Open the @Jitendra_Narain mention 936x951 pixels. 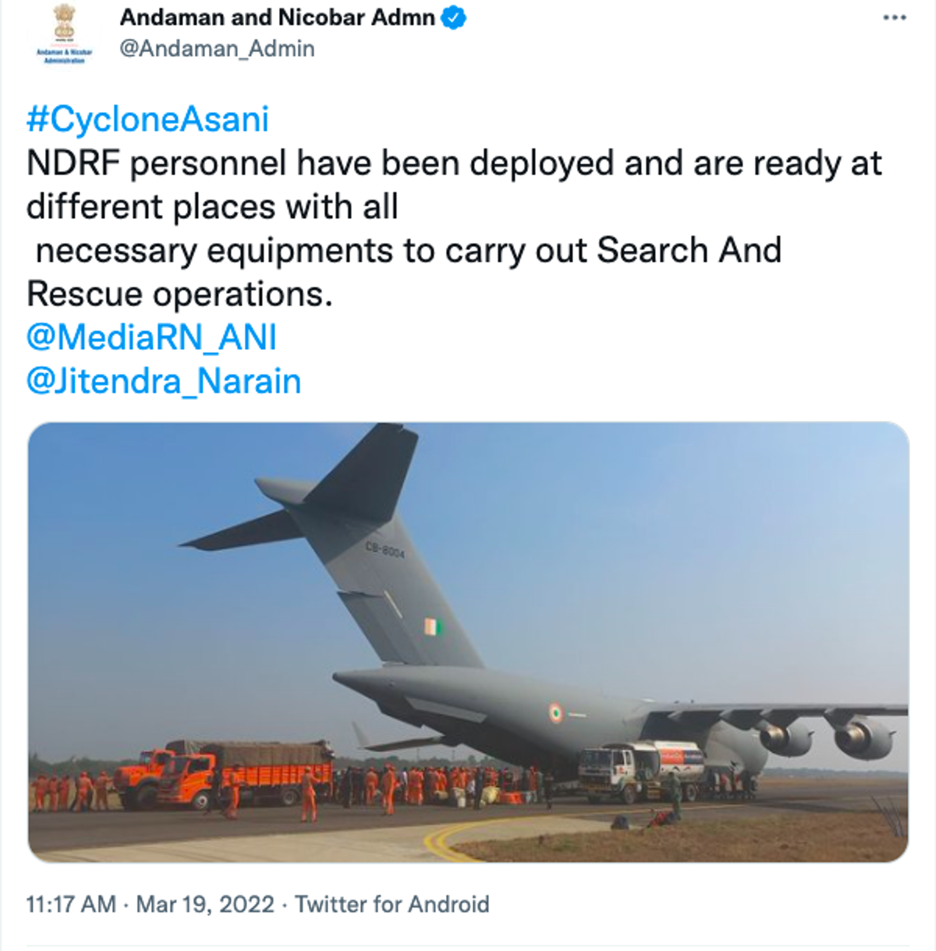click(164, 381)
